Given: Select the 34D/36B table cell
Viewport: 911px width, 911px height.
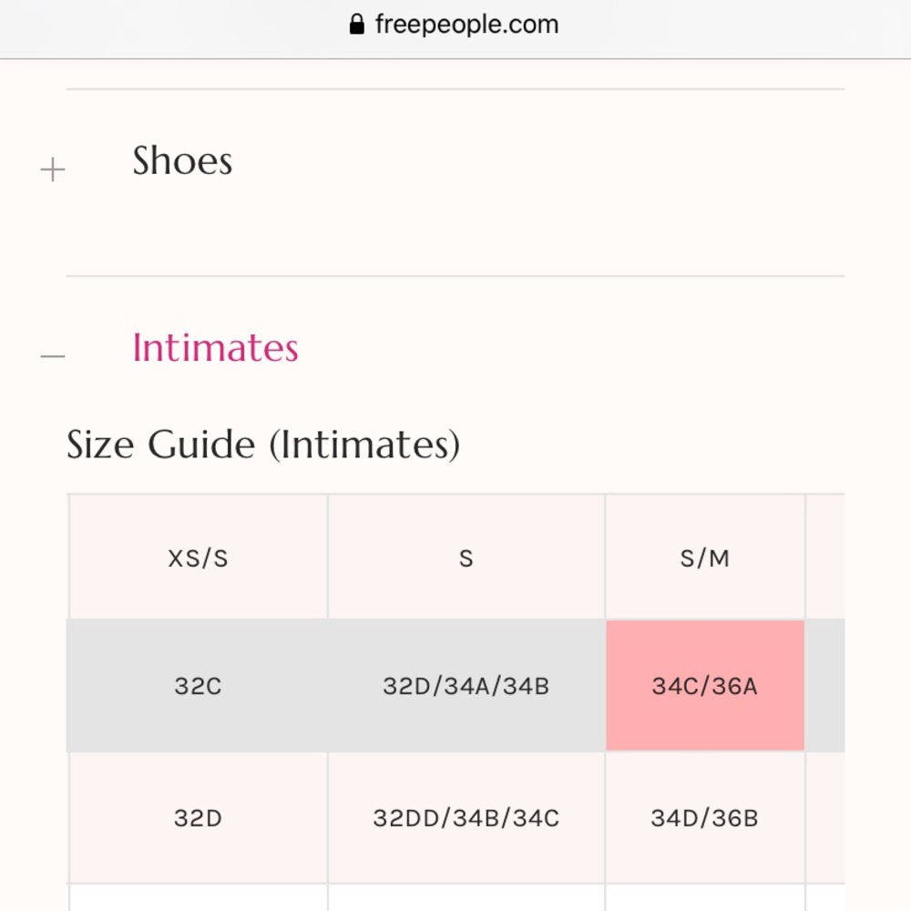Looking at the screenshot, I should tap(705, 818).
